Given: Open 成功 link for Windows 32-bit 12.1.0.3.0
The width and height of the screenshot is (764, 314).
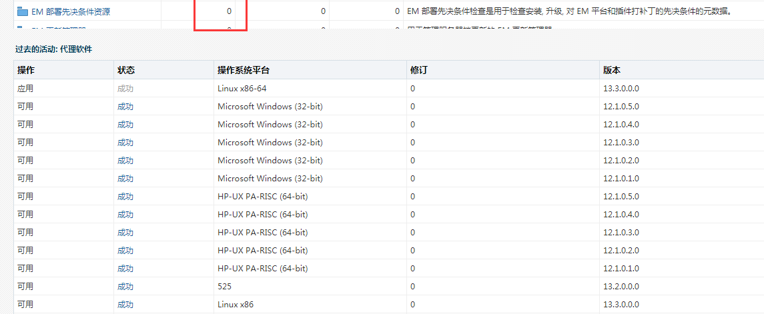Looking at the screenshot, I should click(x=125, y=143).
